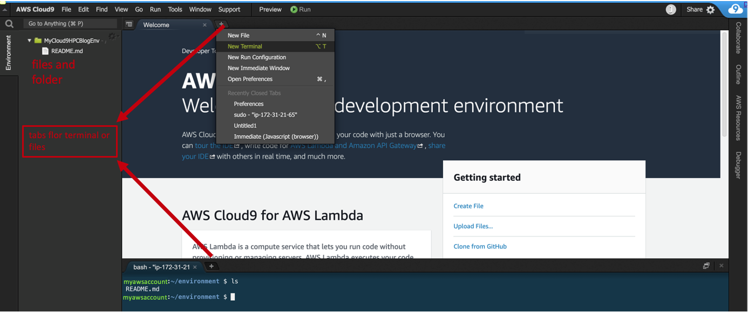The image size is (748, 312).
Task: Click the Cloud9 cloud logo icon
Action: 736,9
